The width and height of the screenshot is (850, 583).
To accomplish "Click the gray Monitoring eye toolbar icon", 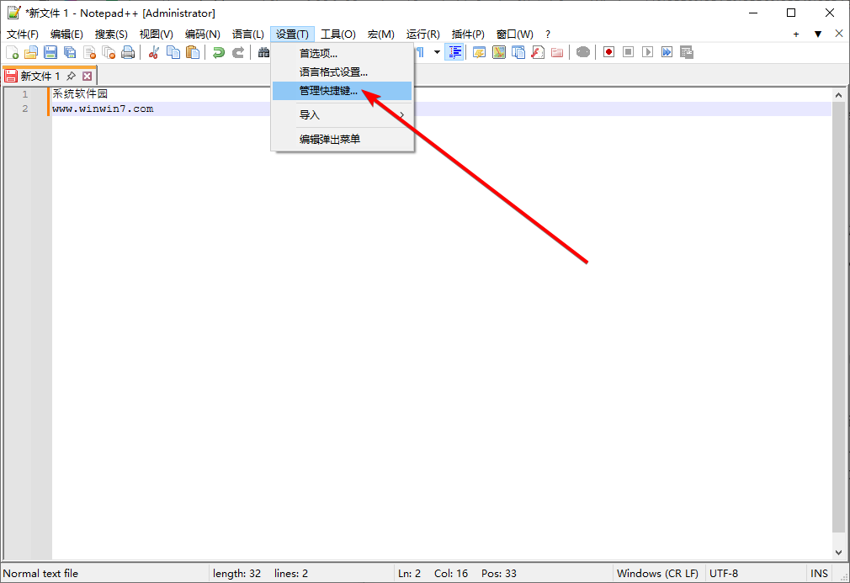I will pos(582,52).
